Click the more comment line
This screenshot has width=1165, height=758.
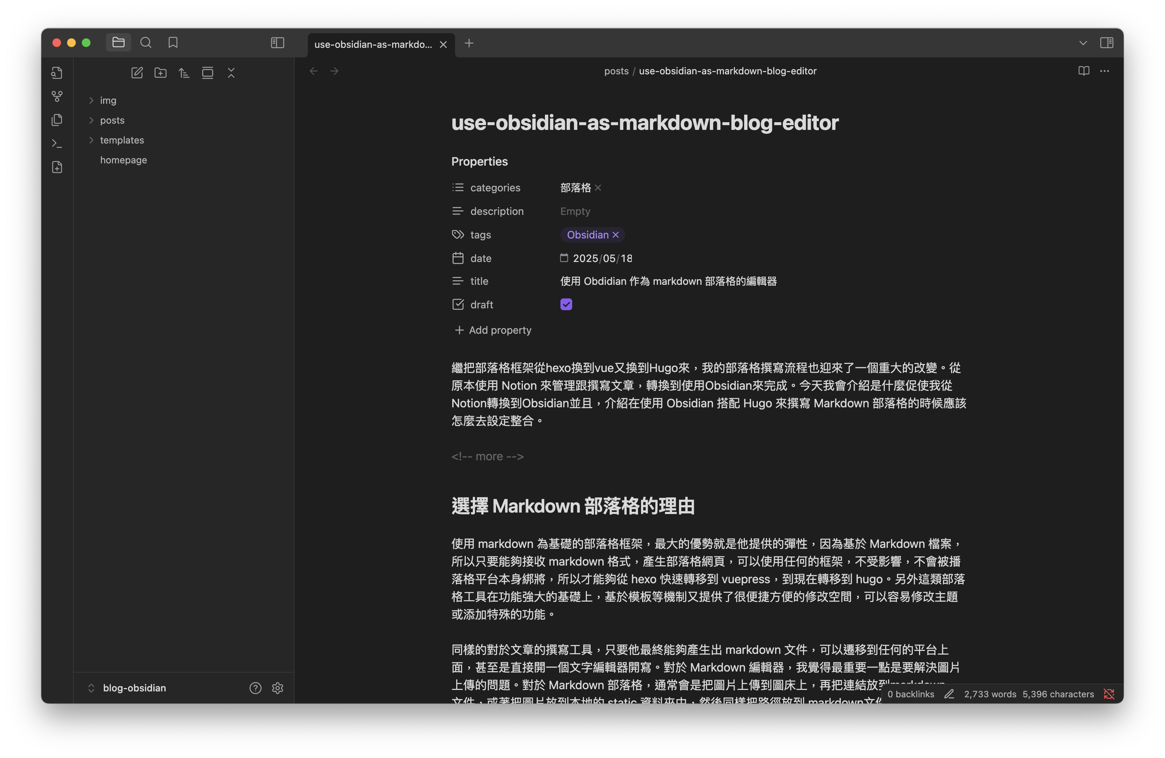click(x=488, y=456)
